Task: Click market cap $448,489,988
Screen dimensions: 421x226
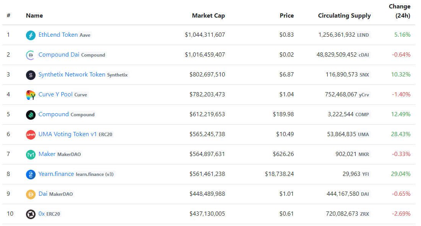Action: coord(207,193)
